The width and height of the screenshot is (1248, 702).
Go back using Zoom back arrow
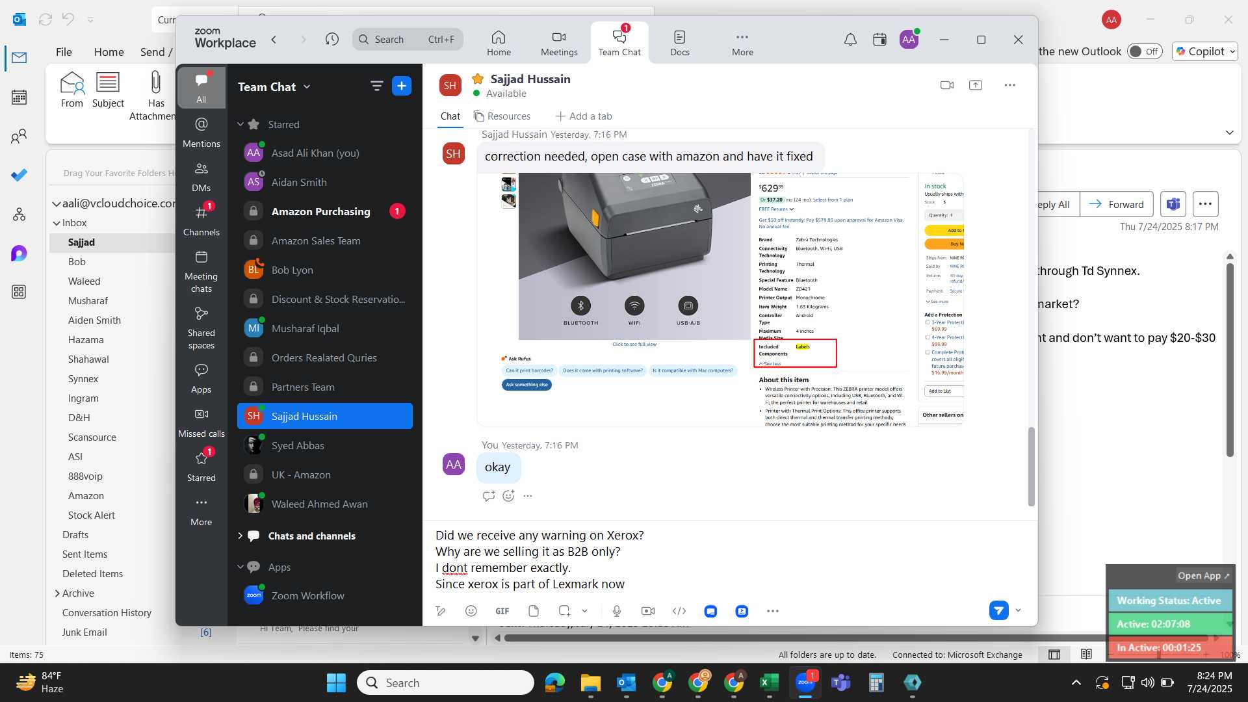[274, 40]
